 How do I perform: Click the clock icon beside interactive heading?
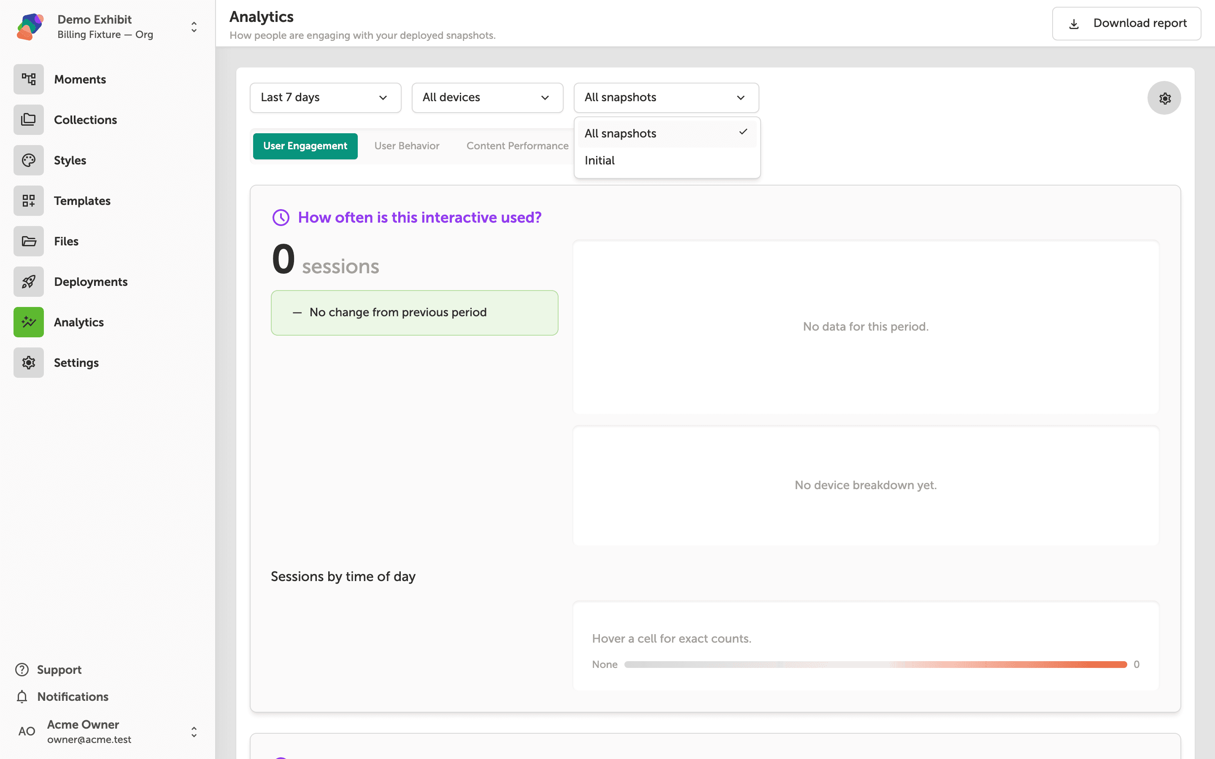pyautogui.click(x=281, y=217)
